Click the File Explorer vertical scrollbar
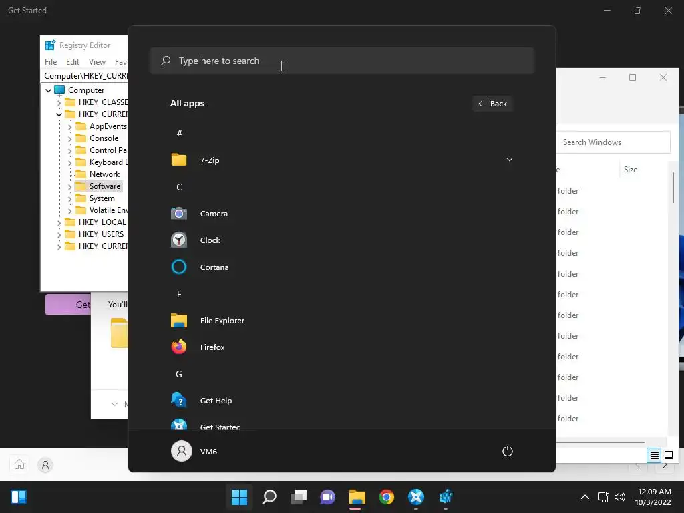Viewport: 684px width, 513px height. coord(673,187)
